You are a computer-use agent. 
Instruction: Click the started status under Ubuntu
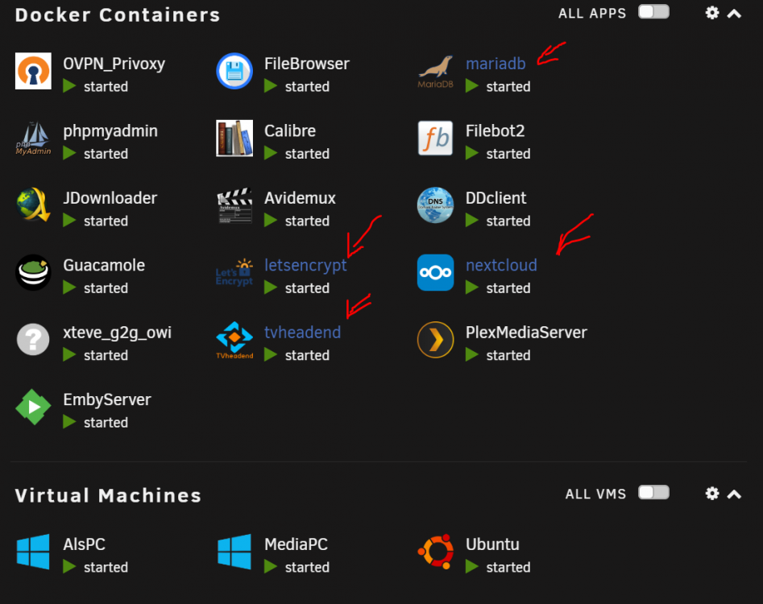click(508, 567)
